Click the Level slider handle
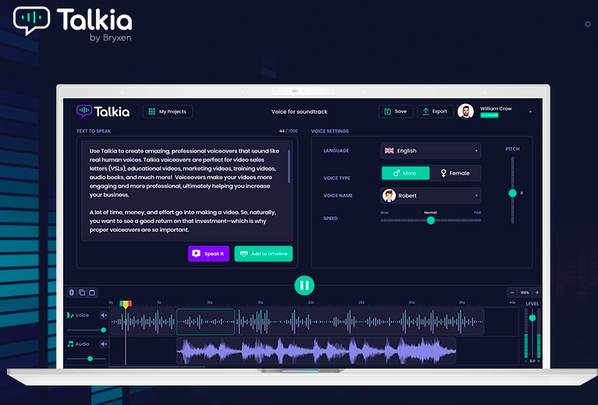Screen dimensions: 598x405 click(533, 318)
